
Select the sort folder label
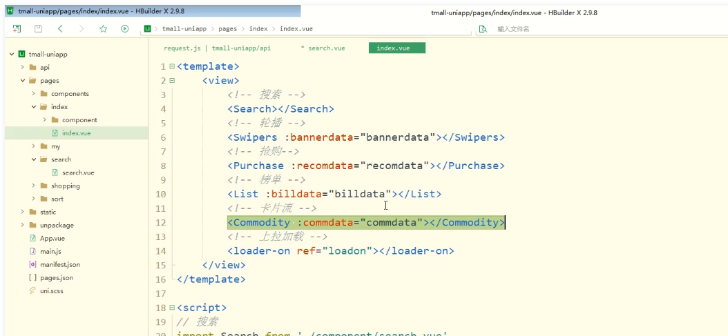[57, 199]
